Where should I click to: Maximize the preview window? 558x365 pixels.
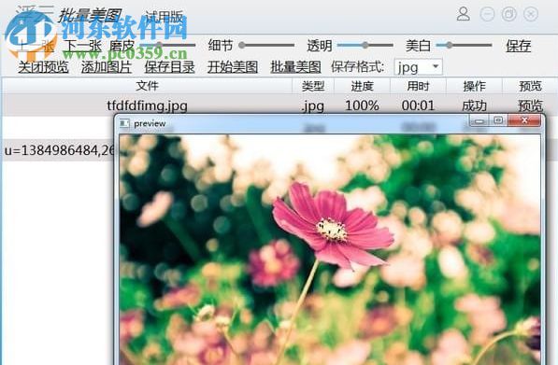[498, 120]
